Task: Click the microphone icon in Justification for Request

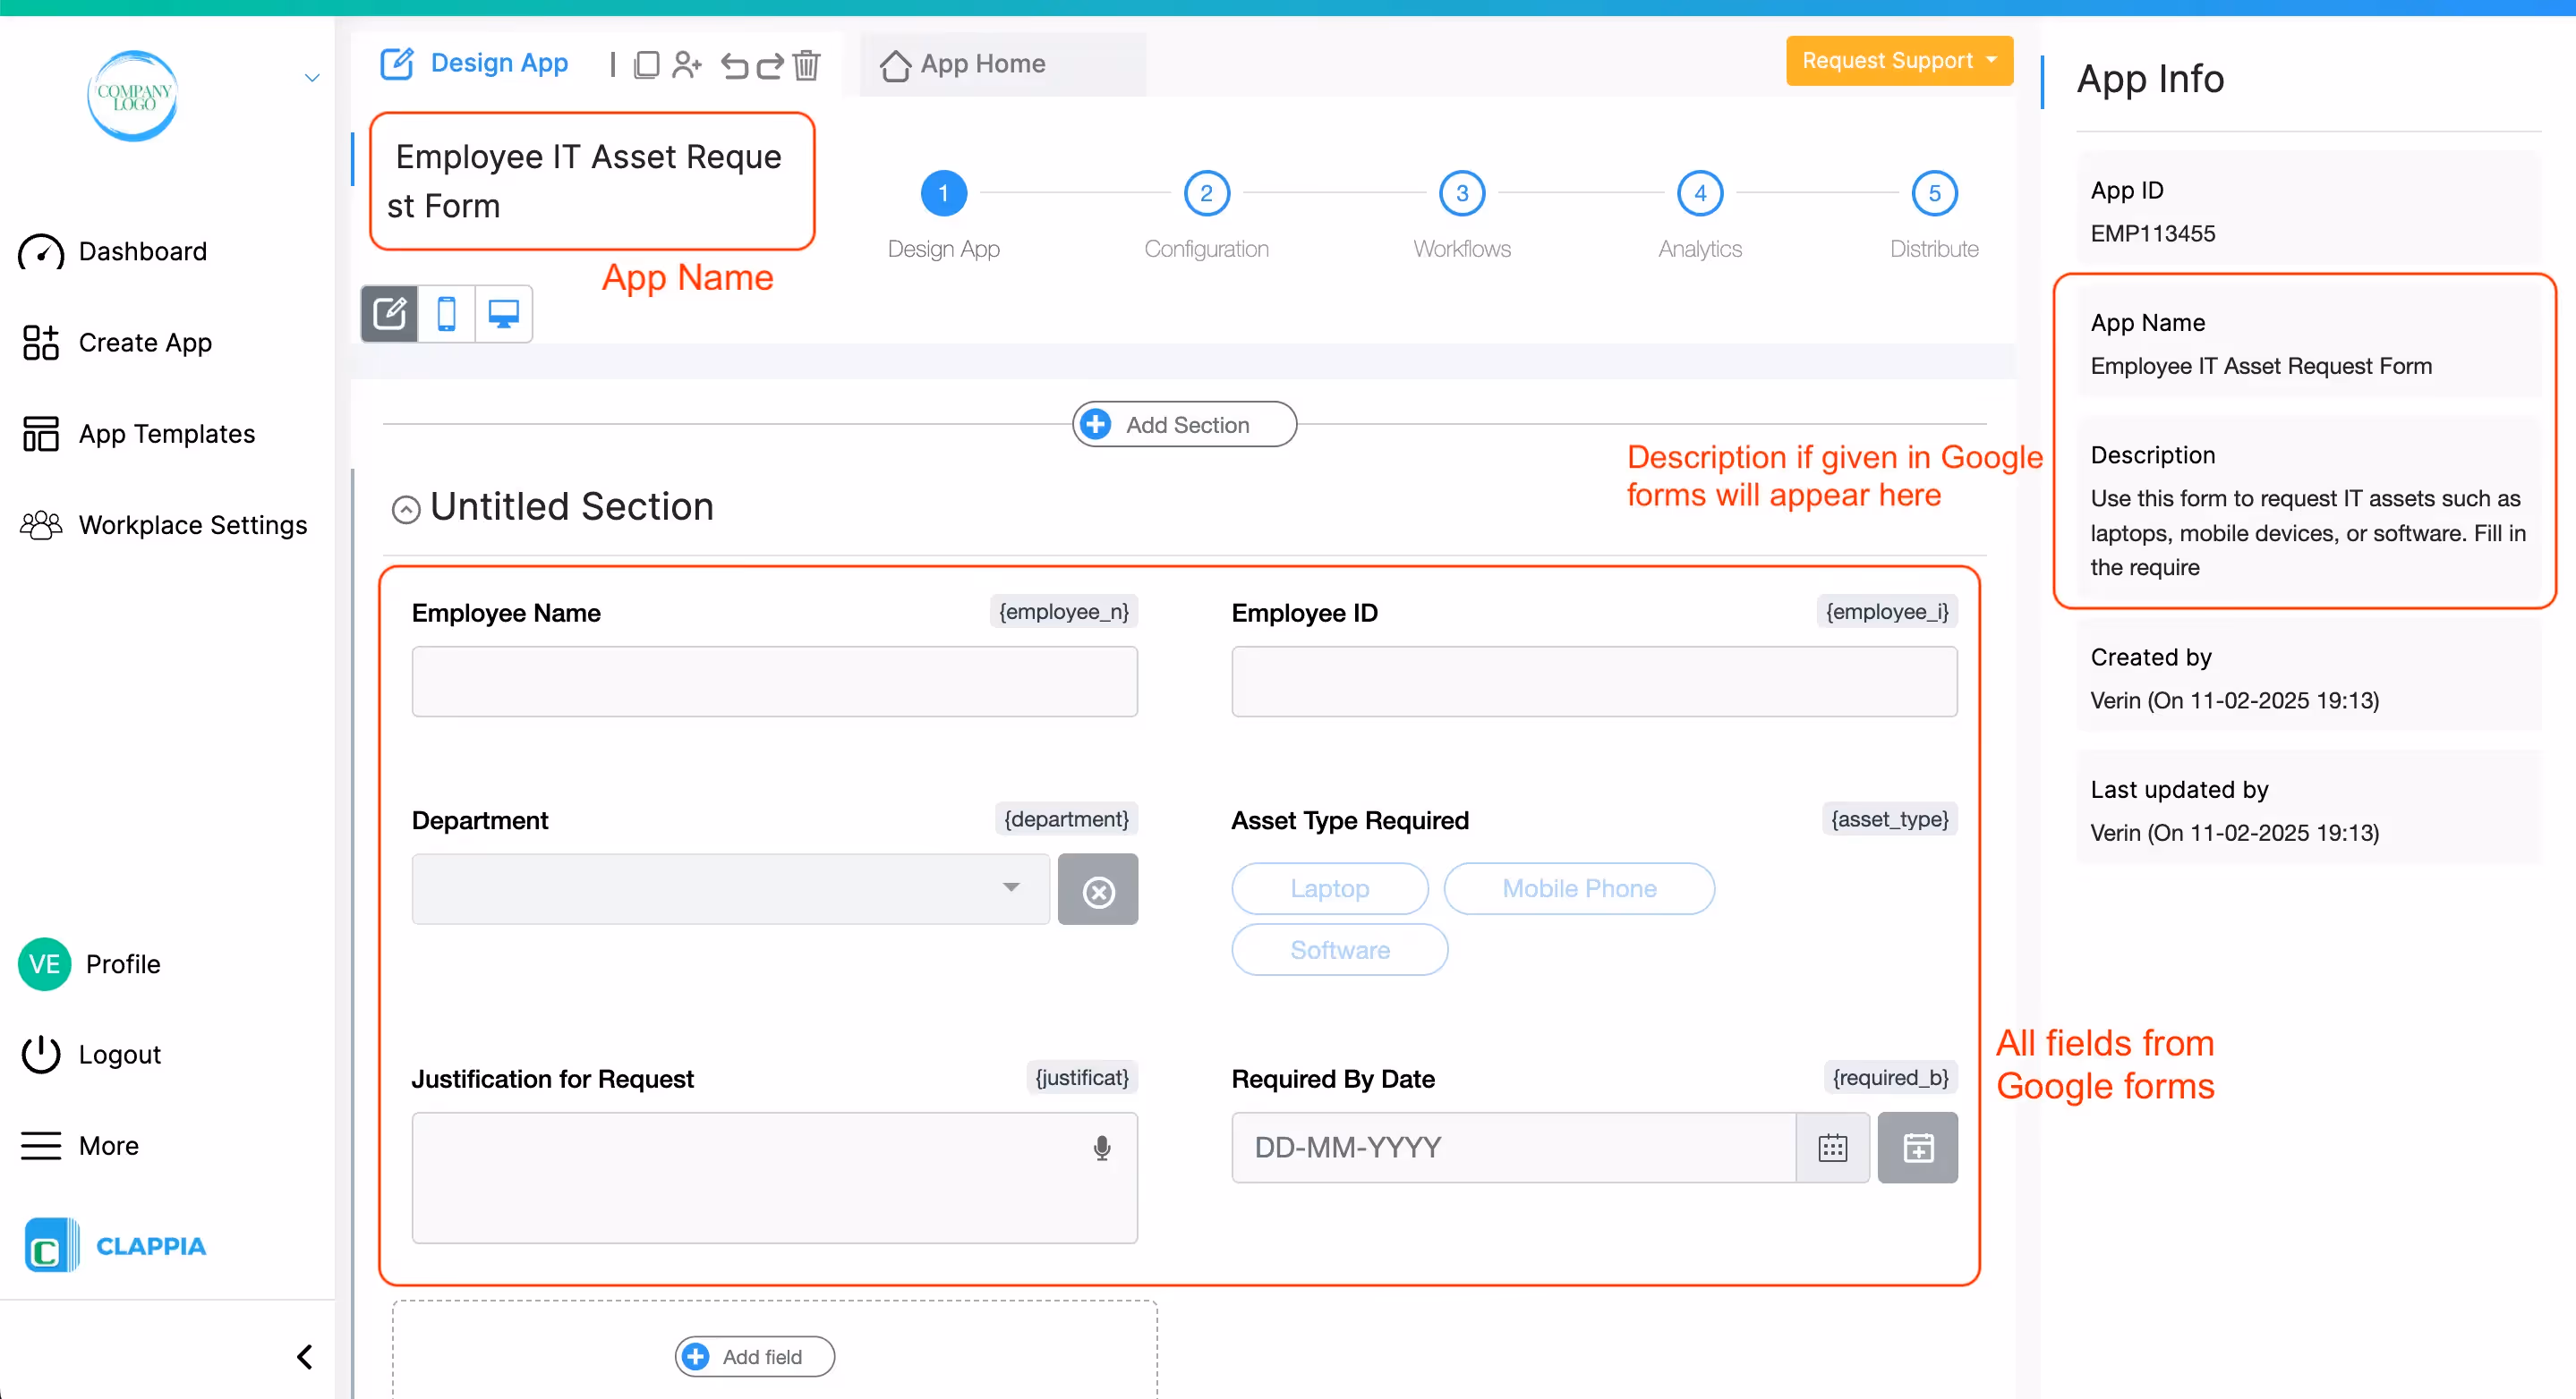Action: click(1102, 1149)
